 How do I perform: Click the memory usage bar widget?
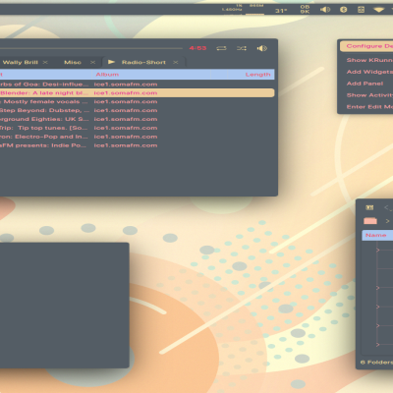click(x=255, y=10)
